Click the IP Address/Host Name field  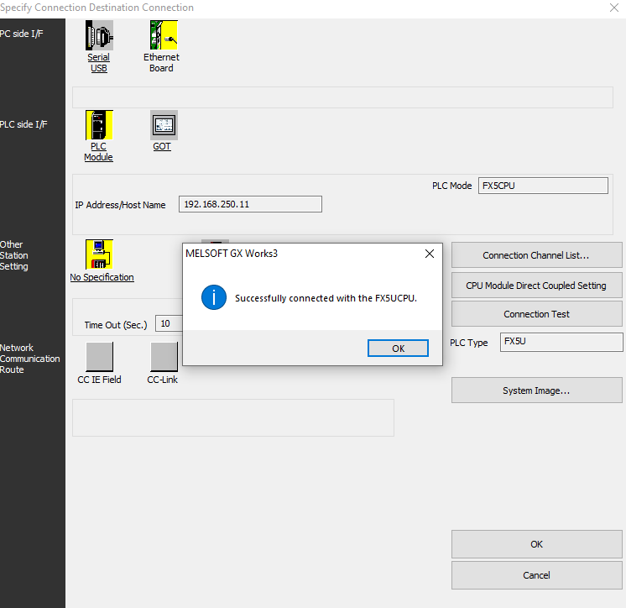250,204
